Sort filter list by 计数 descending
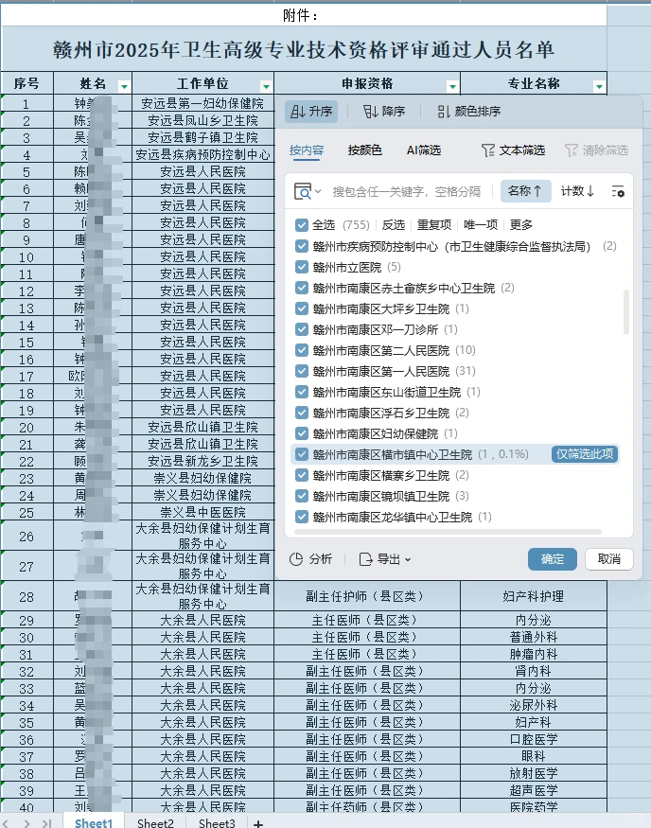 577,190
